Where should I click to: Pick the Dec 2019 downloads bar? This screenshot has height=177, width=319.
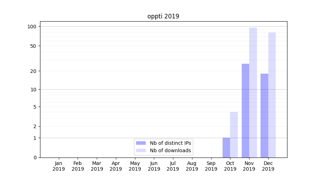[272, 95]
